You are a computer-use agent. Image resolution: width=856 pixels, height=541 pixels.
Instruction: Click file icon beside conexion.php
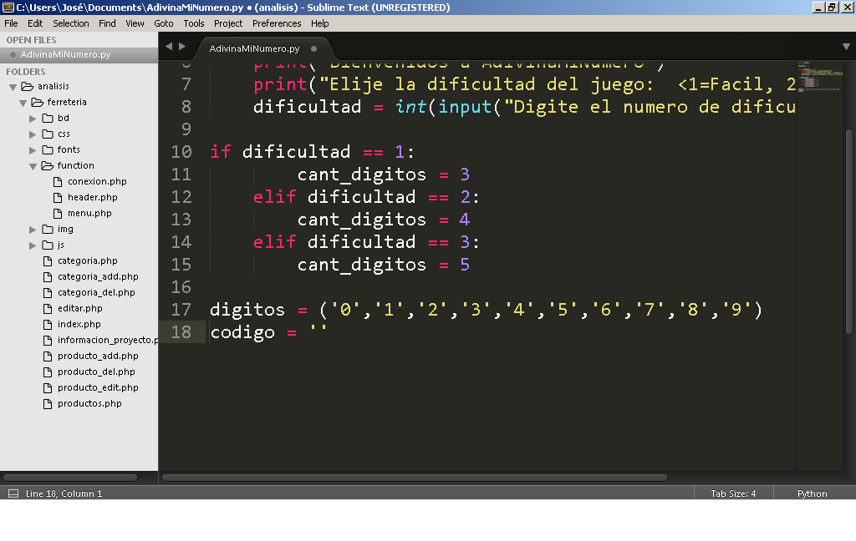pyautogui.click(x=58, y=182)
